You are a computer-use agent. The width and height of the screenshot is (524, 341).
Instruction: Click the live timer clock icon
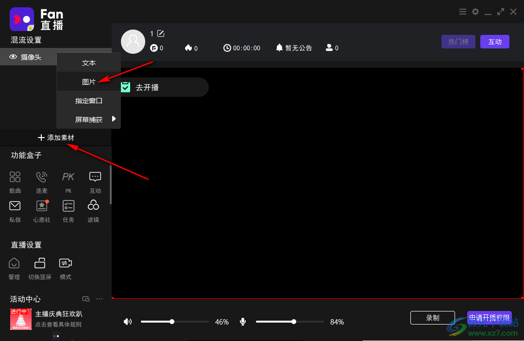[227, 48]
